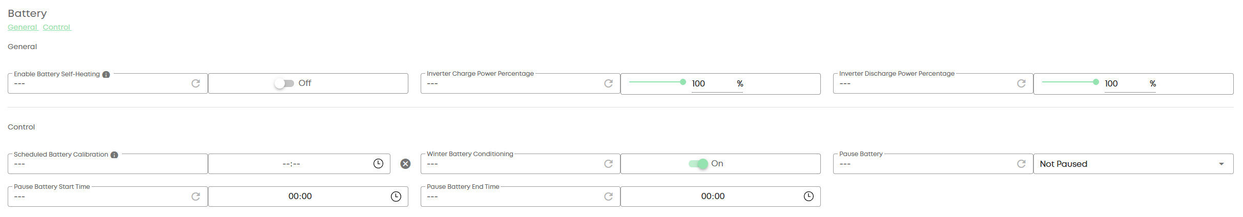Refresh Inverter Discharge Power Percentage reading
The height and width of the screenshot is (217, 1243).
coord(1021,83)
